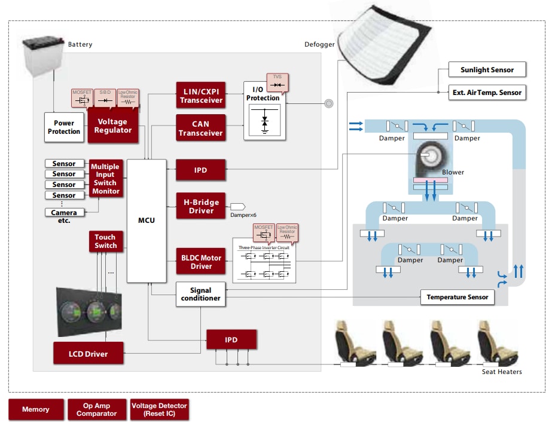Toggle the Touch Switch block
The image size is (558, 426).
point(105,241)
